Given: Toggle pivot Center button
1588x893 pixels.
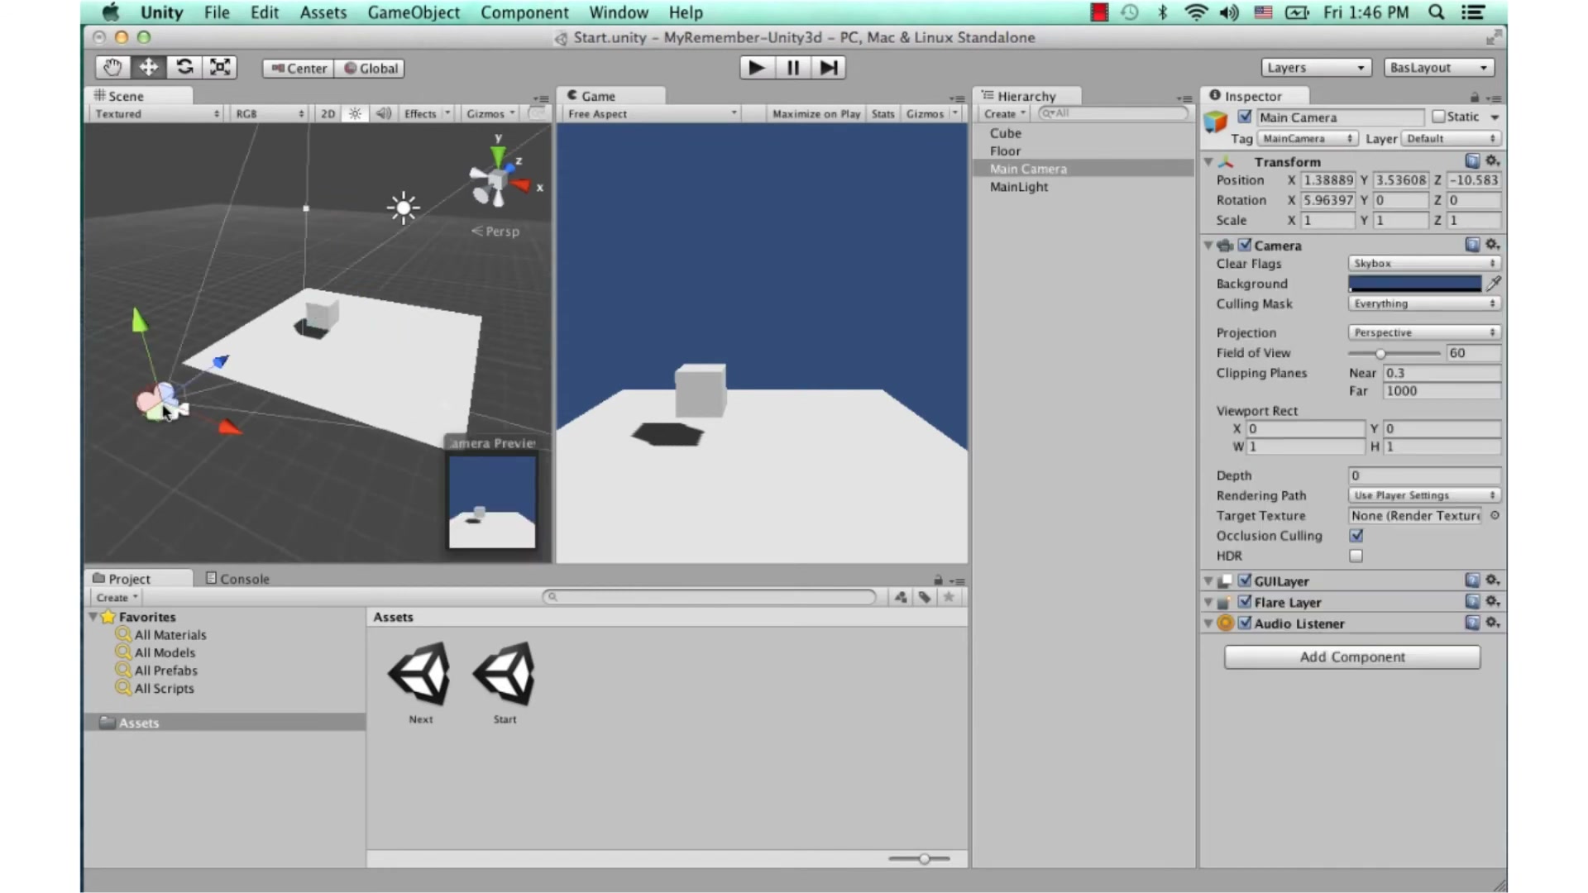Looking at the screenshot, I should pyautogui.click(x=299, y=69).
